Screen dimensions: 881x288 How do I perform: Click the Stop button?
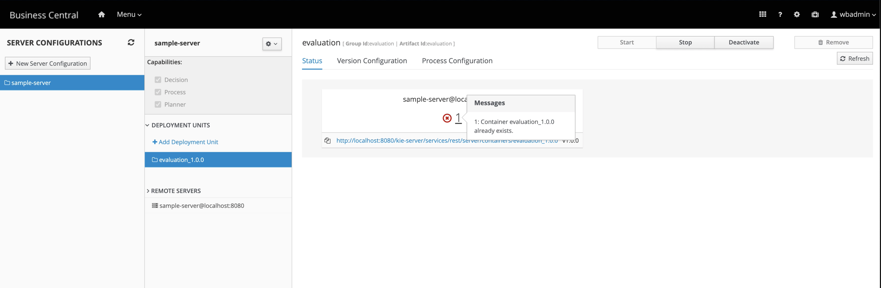(685, 42)
